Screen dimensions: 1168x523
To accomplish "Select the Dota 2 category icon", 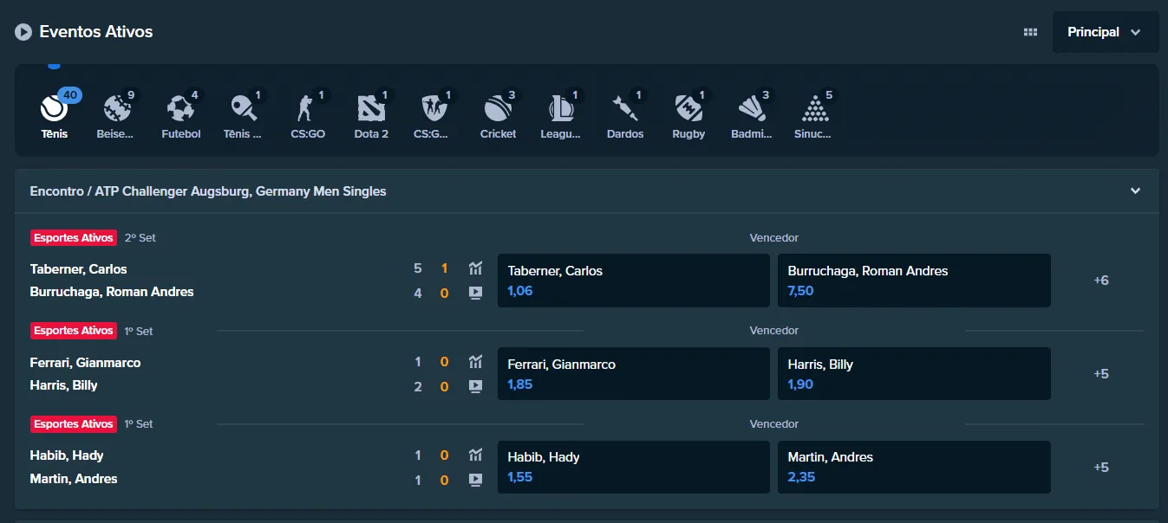I will tap(371, 110).
